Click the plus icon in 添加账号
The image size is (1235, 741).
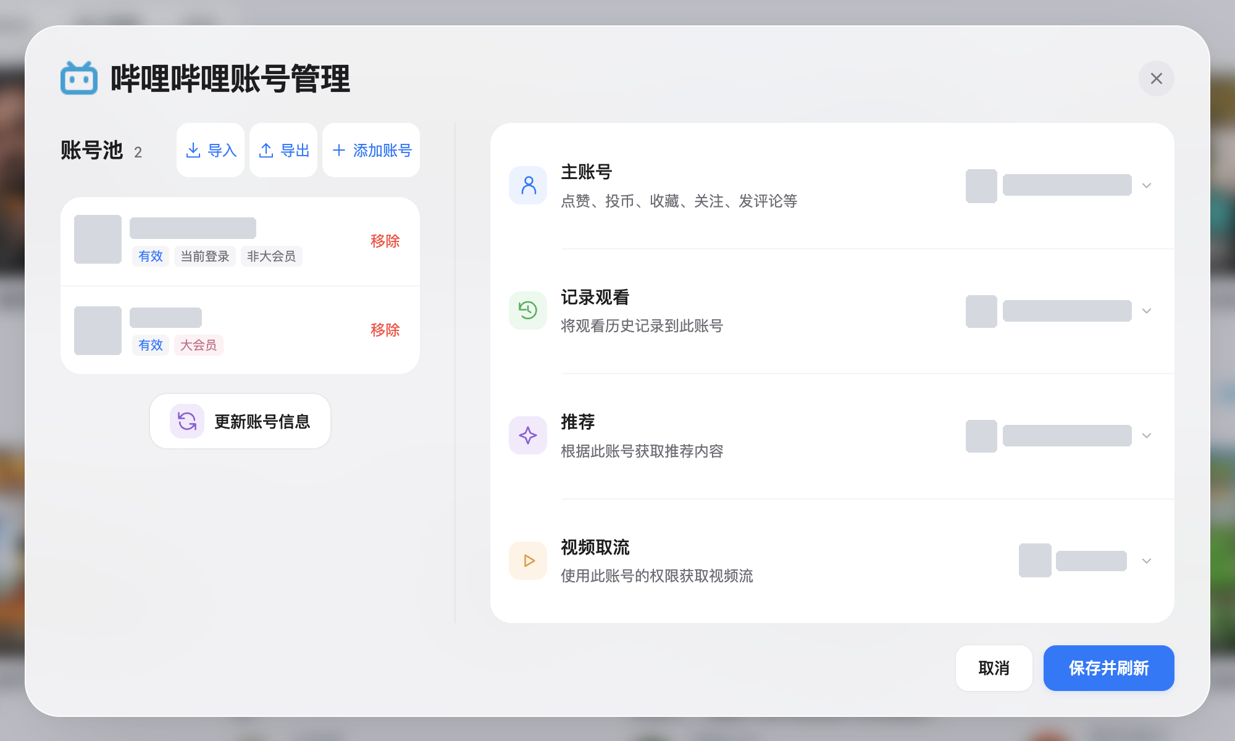tap(338, 150)
